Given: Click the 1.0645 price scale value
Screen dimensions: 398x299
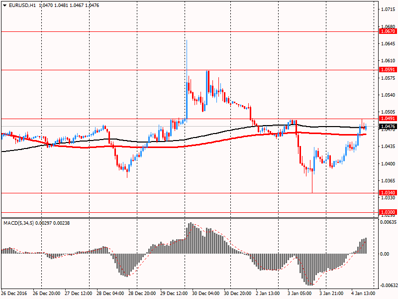Looking at the screenshot, I should [389, 44].
